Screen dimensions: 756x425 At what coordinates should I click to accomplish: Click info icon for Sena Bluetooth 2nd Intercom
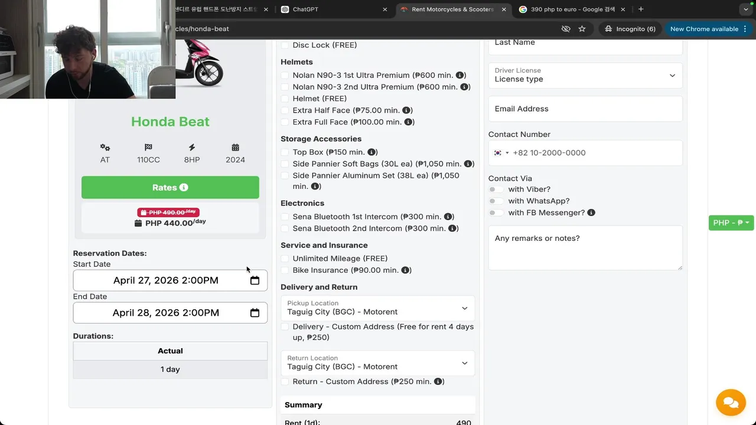(452, 228)
